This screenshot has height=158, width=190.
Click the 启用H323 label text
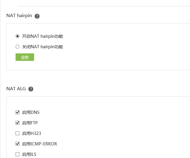click(x=31, y=133)
